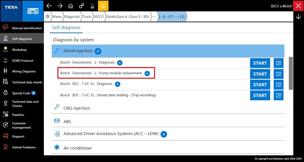Click the Diagnosis by system heading
Image resolution: width=304 pixels, height=162 pixels.
point(73,40)
